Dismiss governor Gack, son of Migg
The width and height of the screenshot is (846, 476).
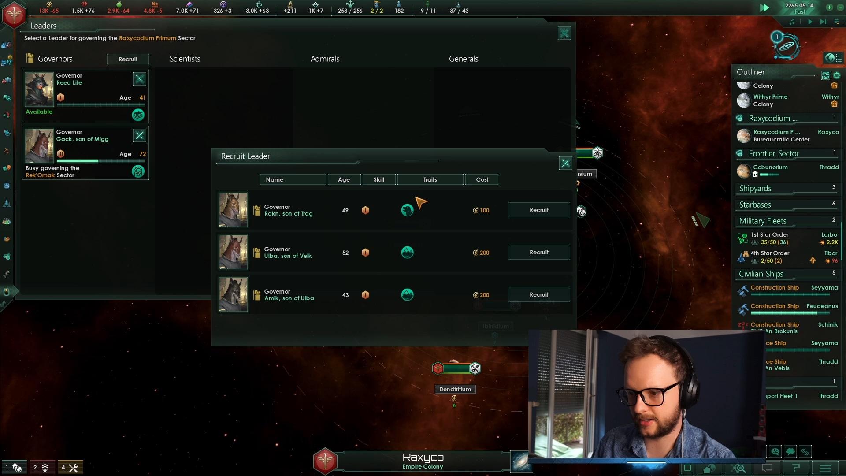tap(140, 135)
